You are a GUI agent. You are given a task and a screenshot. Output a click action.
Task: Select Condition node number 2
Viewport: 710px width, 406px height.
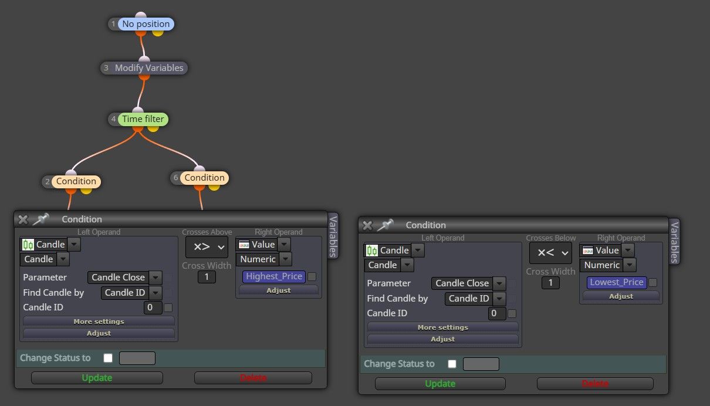pos(76,181)
